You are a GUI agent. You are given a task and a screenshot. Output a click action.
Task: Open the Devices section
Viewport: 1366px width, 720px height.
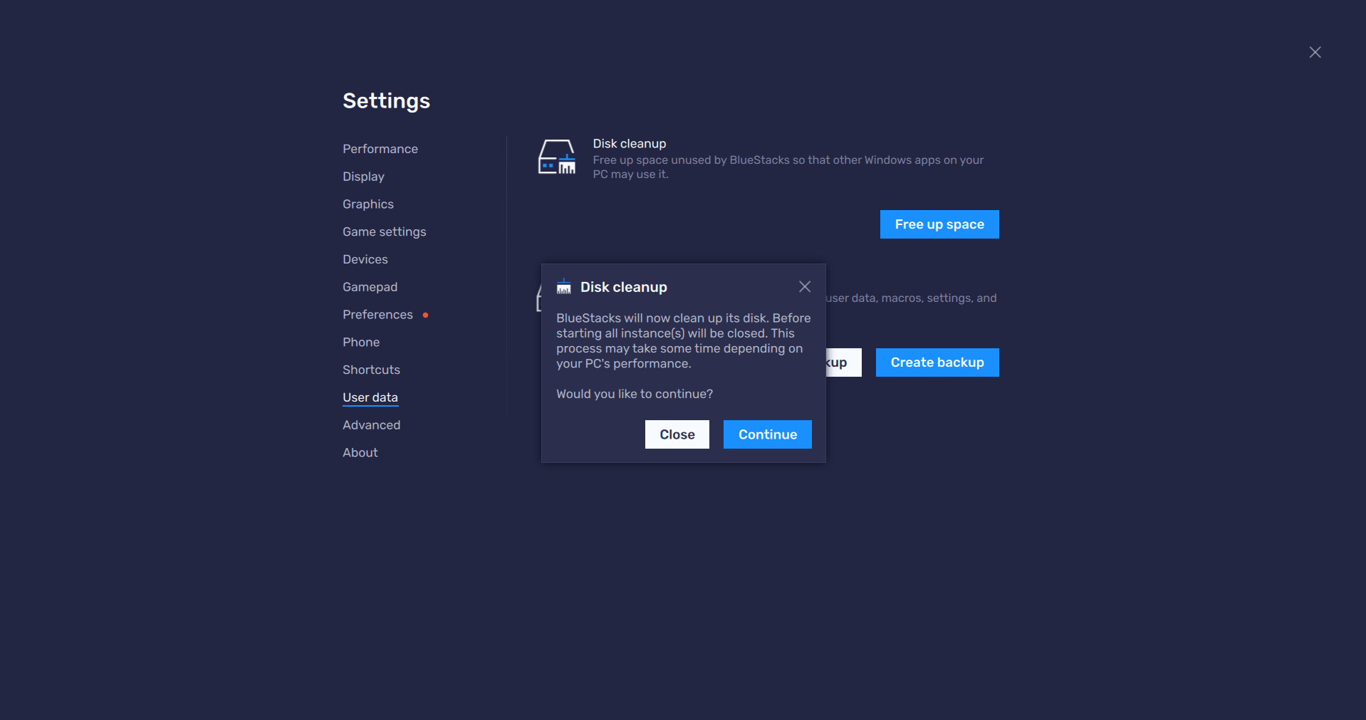[x=365, y=259]
